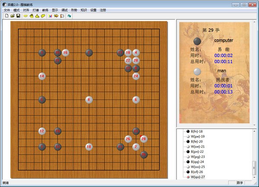Image resolution: width=259 pixels, height=187 pixels.
Task: Click white stone numbered 2
Action: click(x=136, y=147)
